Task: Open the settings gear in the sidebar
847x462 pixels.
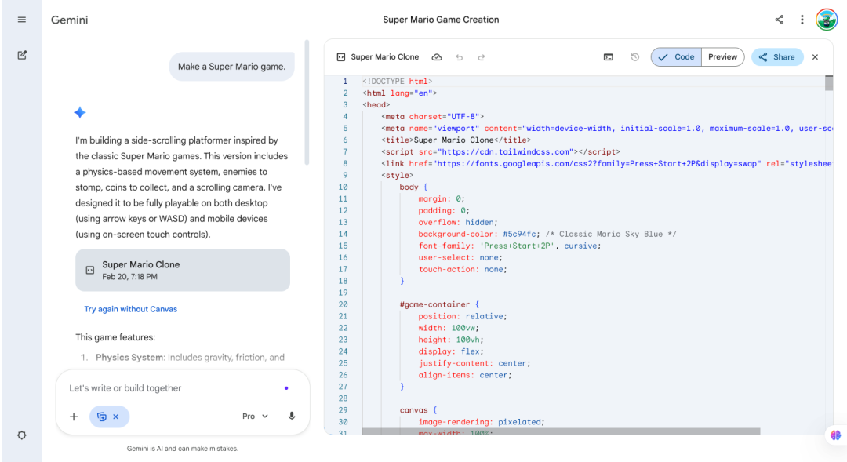Action: pos(22,435)
